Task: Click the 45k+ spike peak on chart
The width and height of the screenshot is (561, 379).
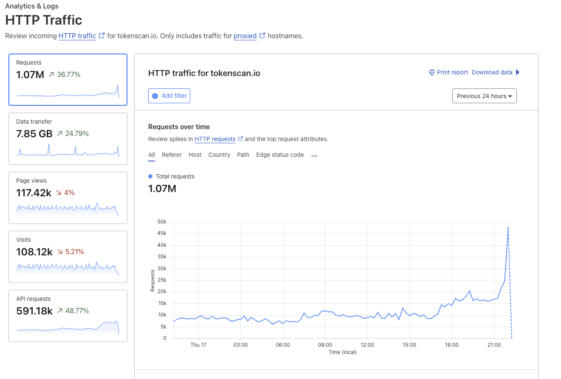Action: (508, 227)
